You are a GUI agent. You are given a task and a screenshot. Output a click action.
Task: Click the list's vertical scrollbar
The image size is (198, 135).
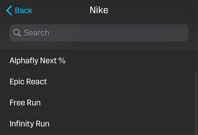coord(196,103)
